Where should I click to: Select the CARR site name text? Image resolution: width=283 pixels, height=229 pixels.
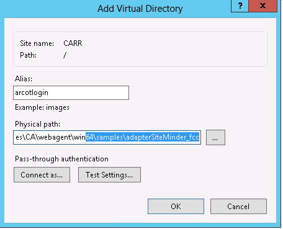[x=73, y=43]
